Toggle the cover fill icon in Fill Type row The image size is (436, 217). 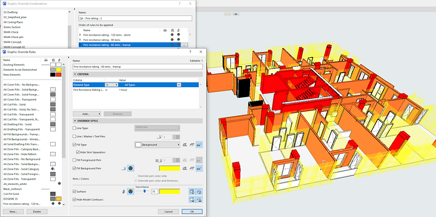pos(192,144)
